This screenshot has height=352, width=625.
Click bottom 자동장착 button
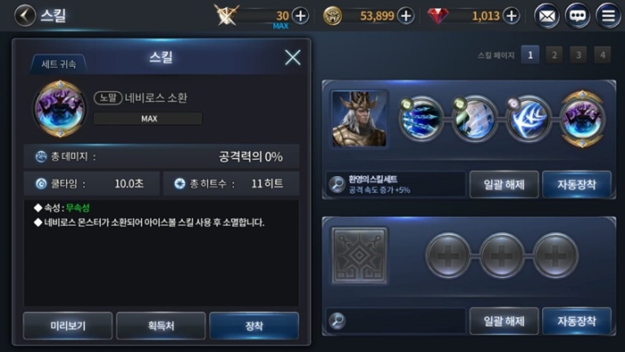577,321
